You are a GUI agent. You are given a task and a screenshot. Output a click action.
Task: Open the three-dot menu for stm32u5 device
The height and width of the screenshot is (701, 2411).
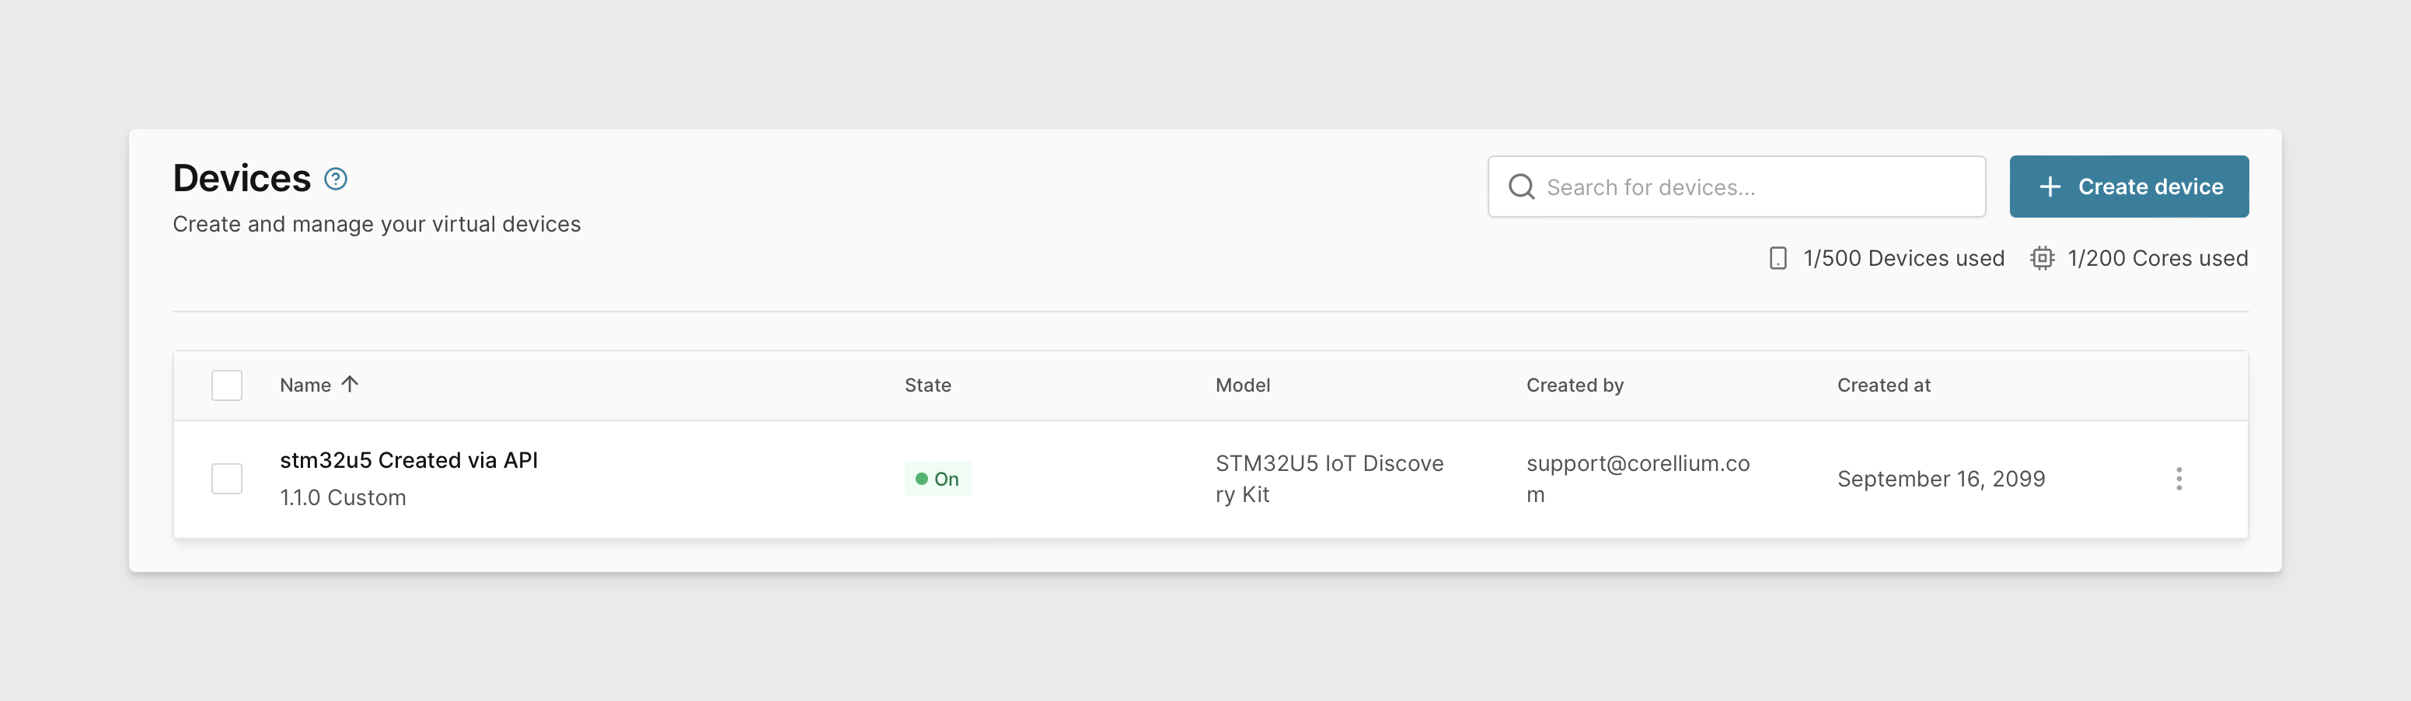(2178, 480)
